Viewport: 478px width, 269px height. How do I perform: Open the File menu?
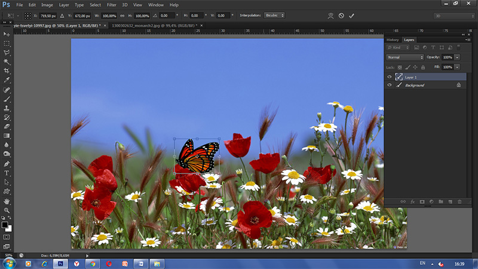pos(20,5)
